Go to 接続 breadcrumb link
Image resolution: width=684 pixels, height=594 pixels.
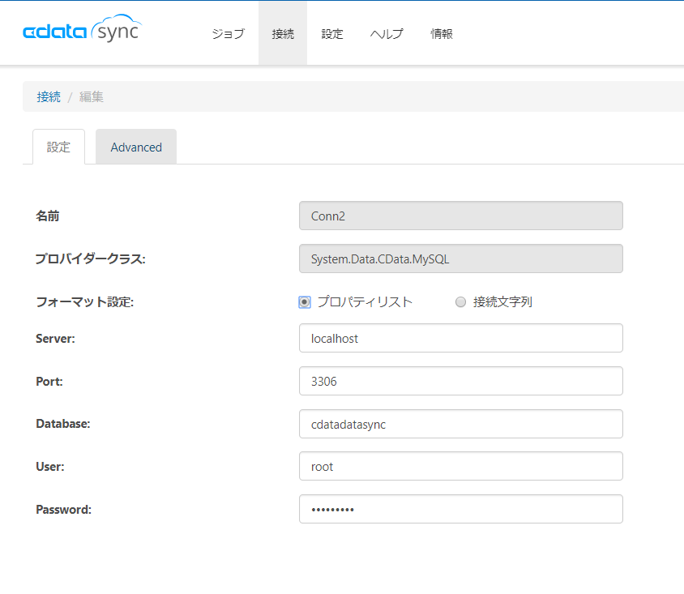49,96
